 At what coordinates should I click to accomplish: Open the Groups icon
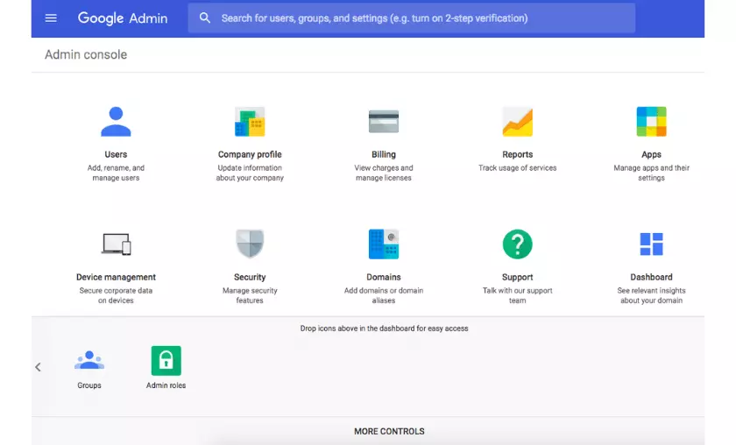[x=89, y=361]
